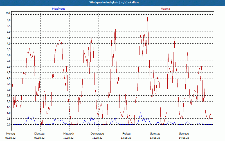Click the date 13.08.22
The image size is (225, 141).
click(155, 138)
